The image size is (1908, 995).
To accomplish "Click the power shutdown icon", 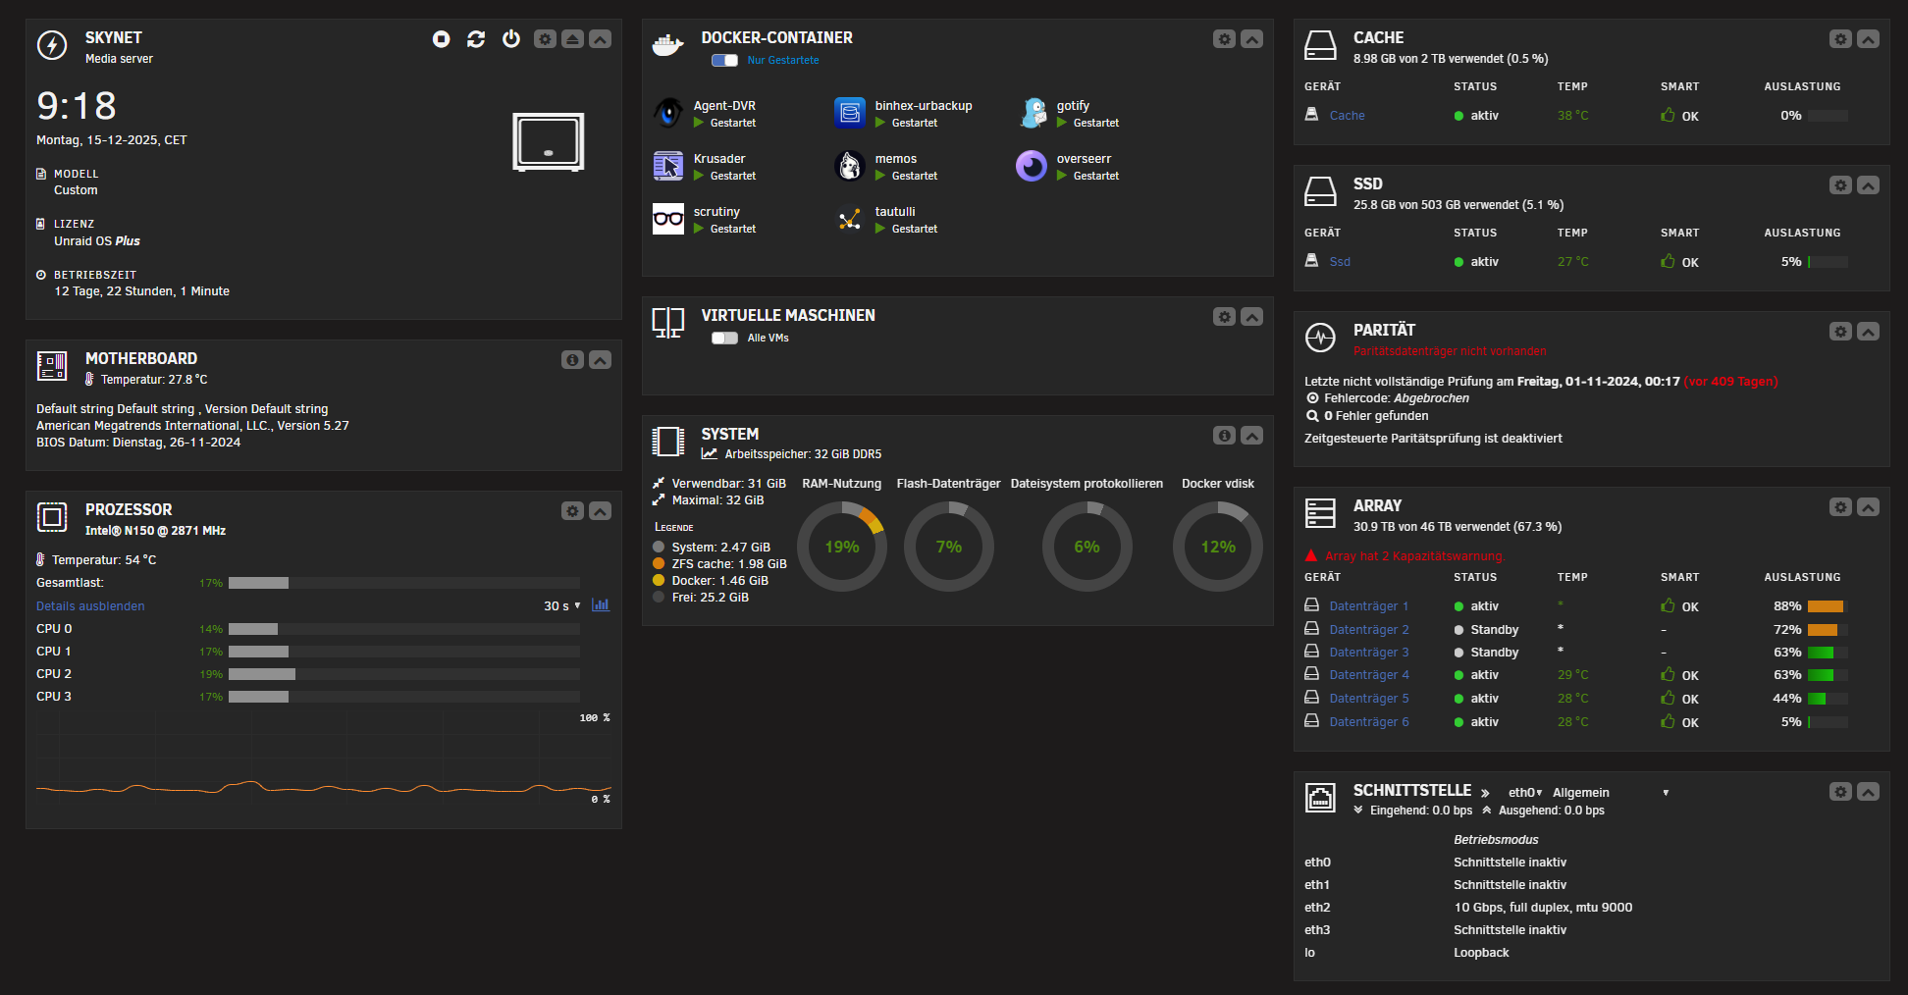I will click(511, 39).
